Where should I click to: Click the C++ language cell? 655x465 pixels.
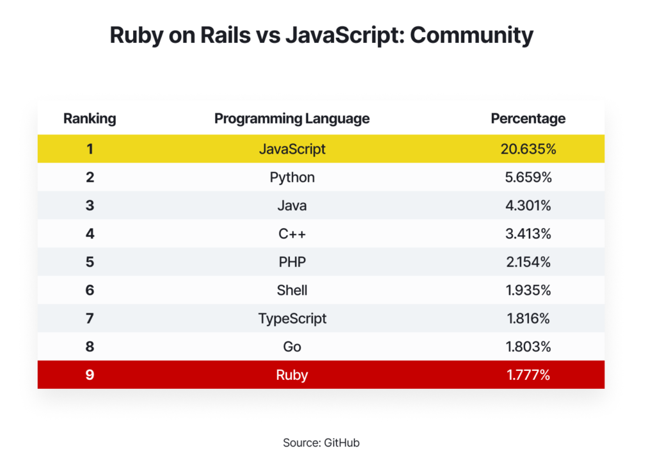[x=292, y=233]
